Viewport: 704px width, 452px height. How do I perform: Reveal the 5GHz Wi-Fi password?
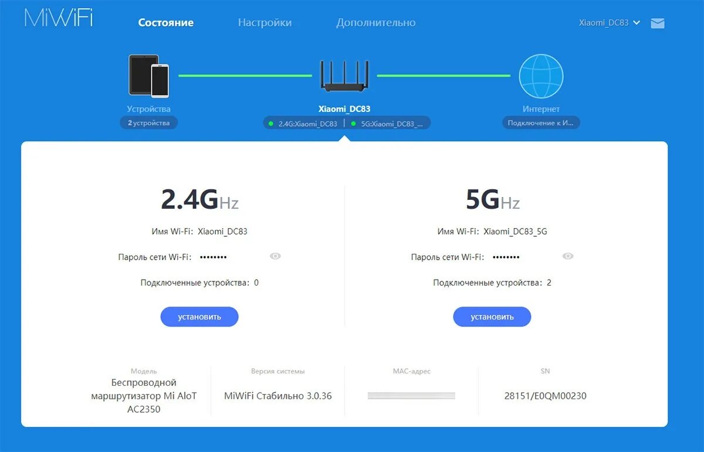tap(568, 256)
